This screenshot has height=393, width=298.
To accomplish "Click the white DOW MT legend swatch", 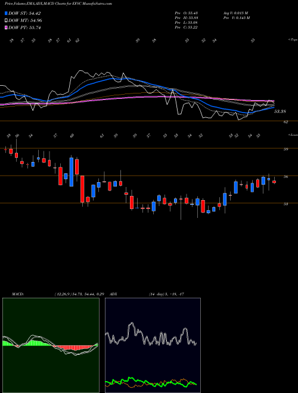I will pos(7,21).
